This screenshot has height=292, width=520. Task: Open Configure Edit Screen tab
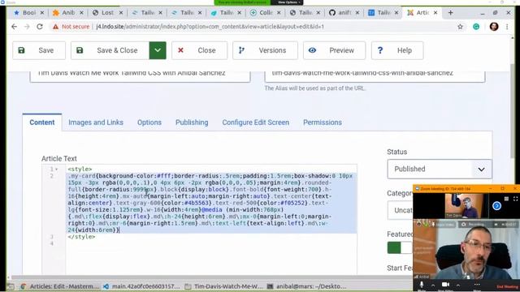(256, 122)
